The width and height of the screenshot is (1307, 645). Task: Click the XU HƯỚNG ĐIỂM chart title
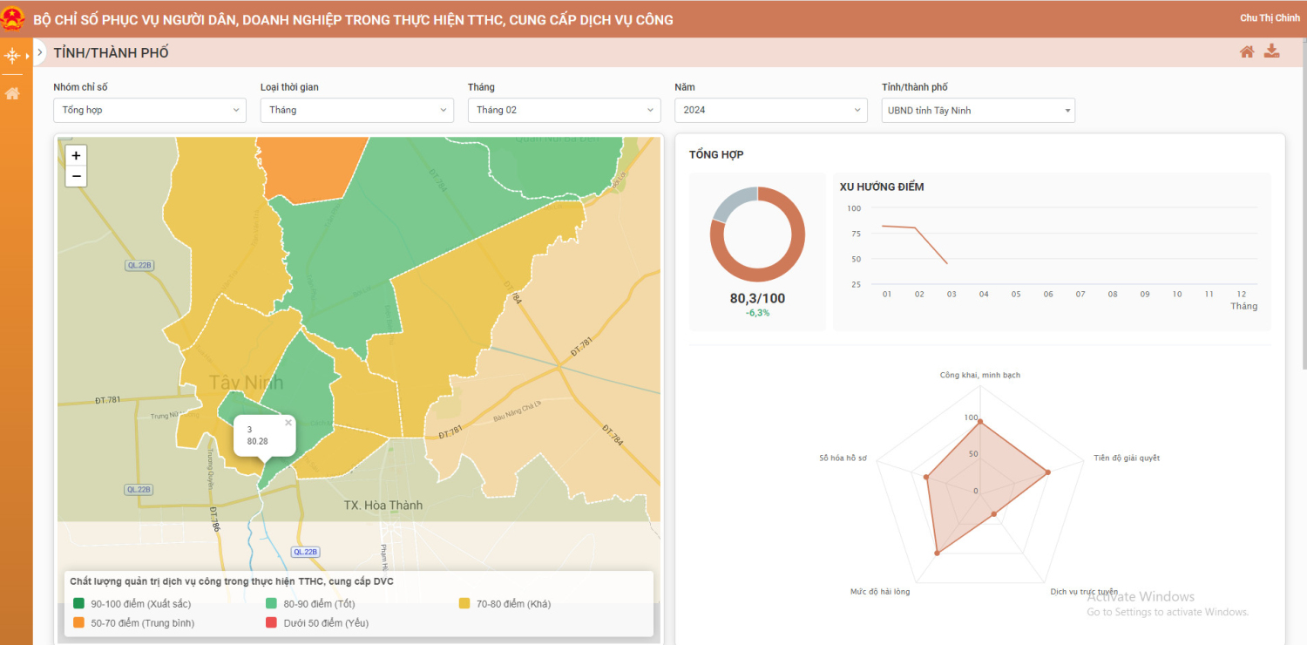[882, 187]
